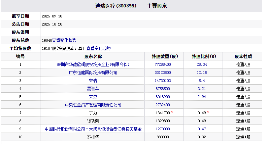Open 查看变化趋势 link in 平均持股数 row
265x144 pixels.
click(x=98, y=48)
